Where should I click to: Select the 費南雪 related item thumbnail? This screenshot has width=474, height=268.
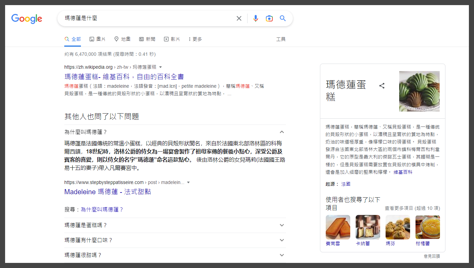[x=338, y=227]
